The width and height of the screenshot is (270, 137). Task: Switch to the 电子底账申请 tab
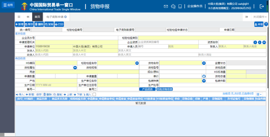(x=55, y=17)
